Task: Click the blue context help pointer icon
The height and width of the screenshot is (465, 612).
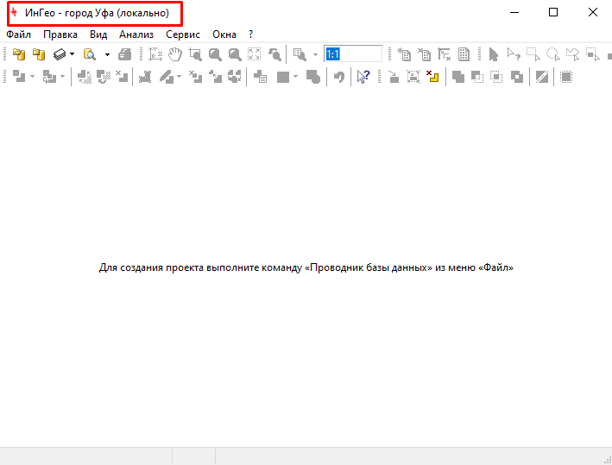Action: 363,77
